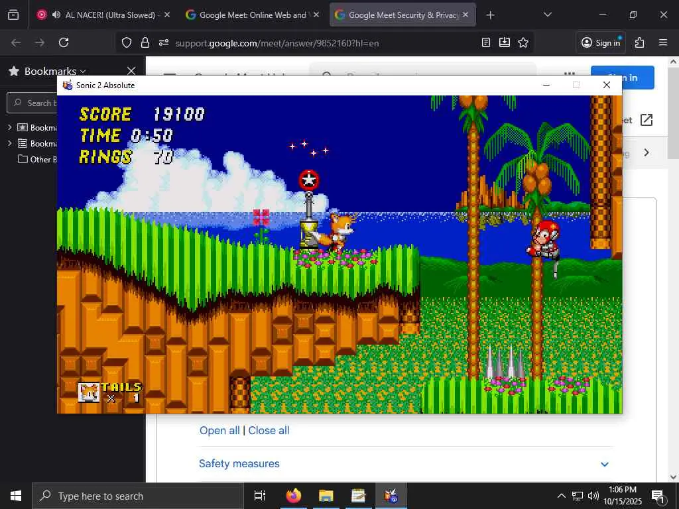Open the list all tabs dropdown
The image size is (679, 509).
547,15
